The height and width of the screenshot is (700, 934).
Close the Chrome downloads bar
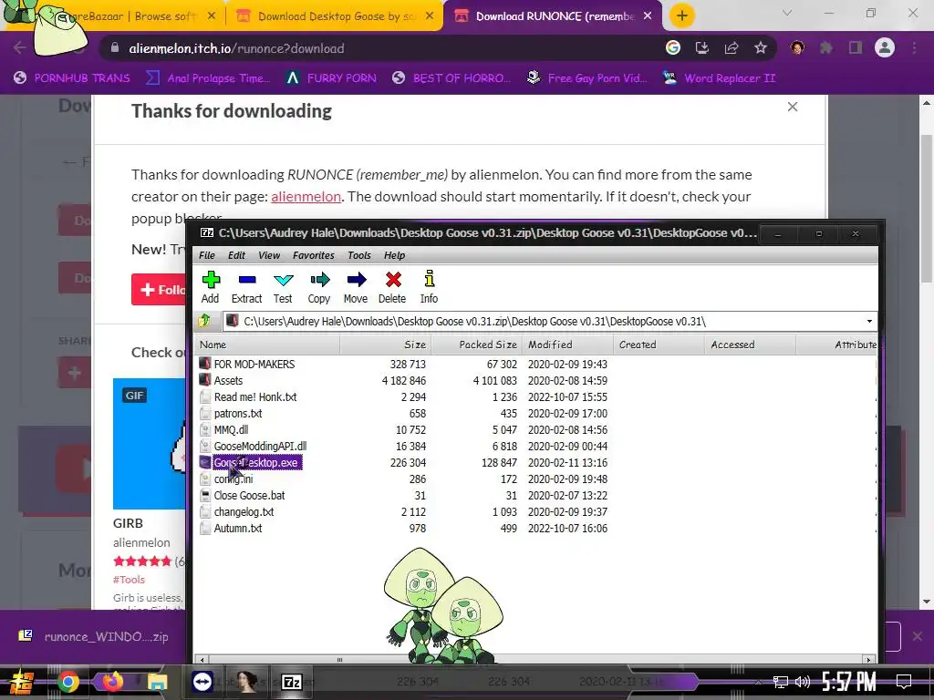tap(918, 636)
